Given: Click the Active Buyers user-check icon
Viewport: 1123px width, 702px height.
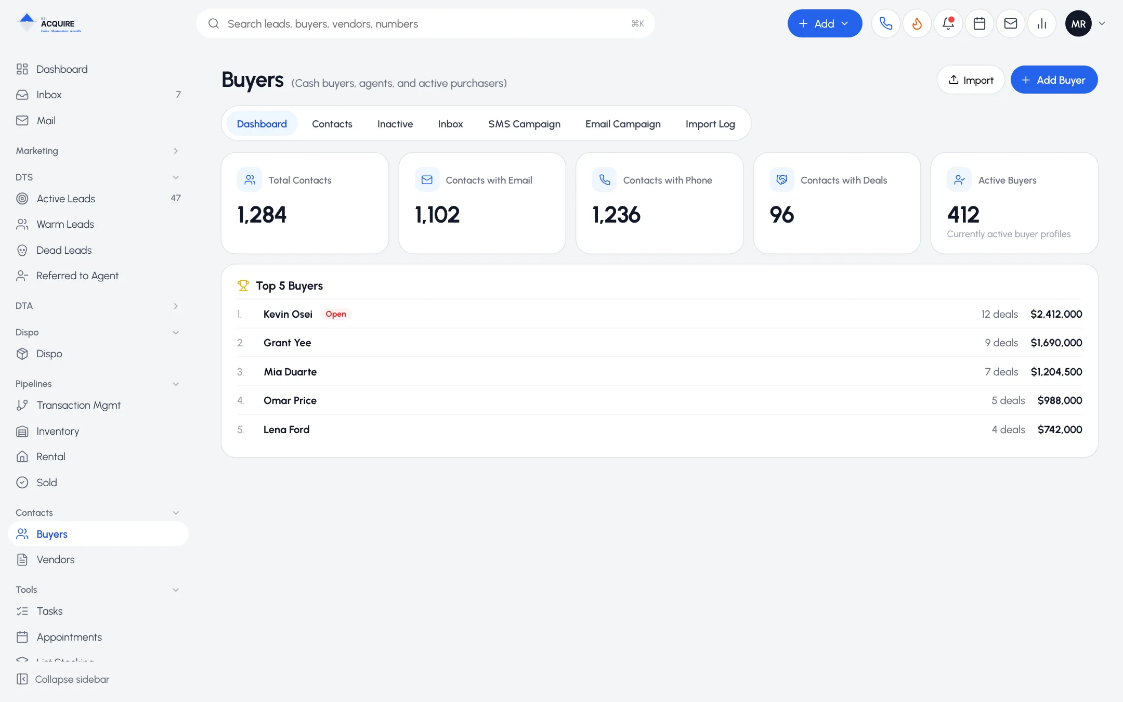Looking at the screenshot, I should (x=959, y=180).
